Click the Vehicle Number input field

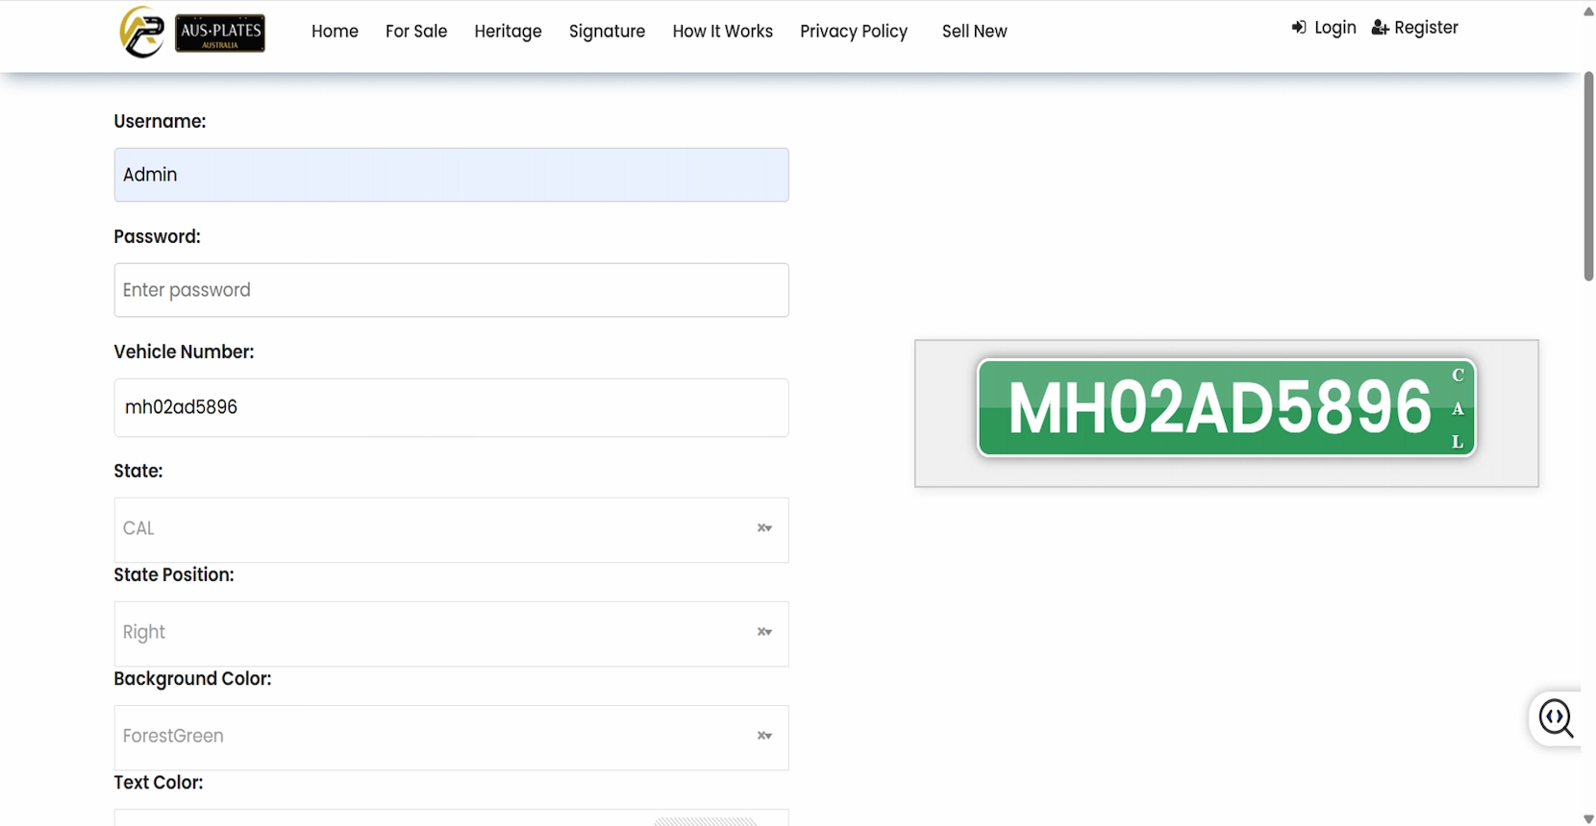[x=451, y=407]
